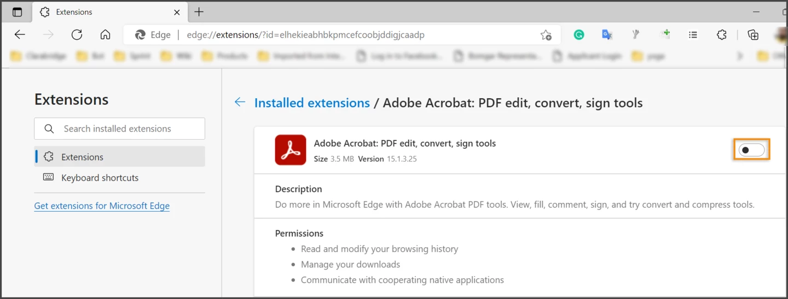Image resolution: width=788 pixels, height=299 pixels.
Task: Open the Imported from Internet bookmarks folder
Action: (x=301, y=56)
